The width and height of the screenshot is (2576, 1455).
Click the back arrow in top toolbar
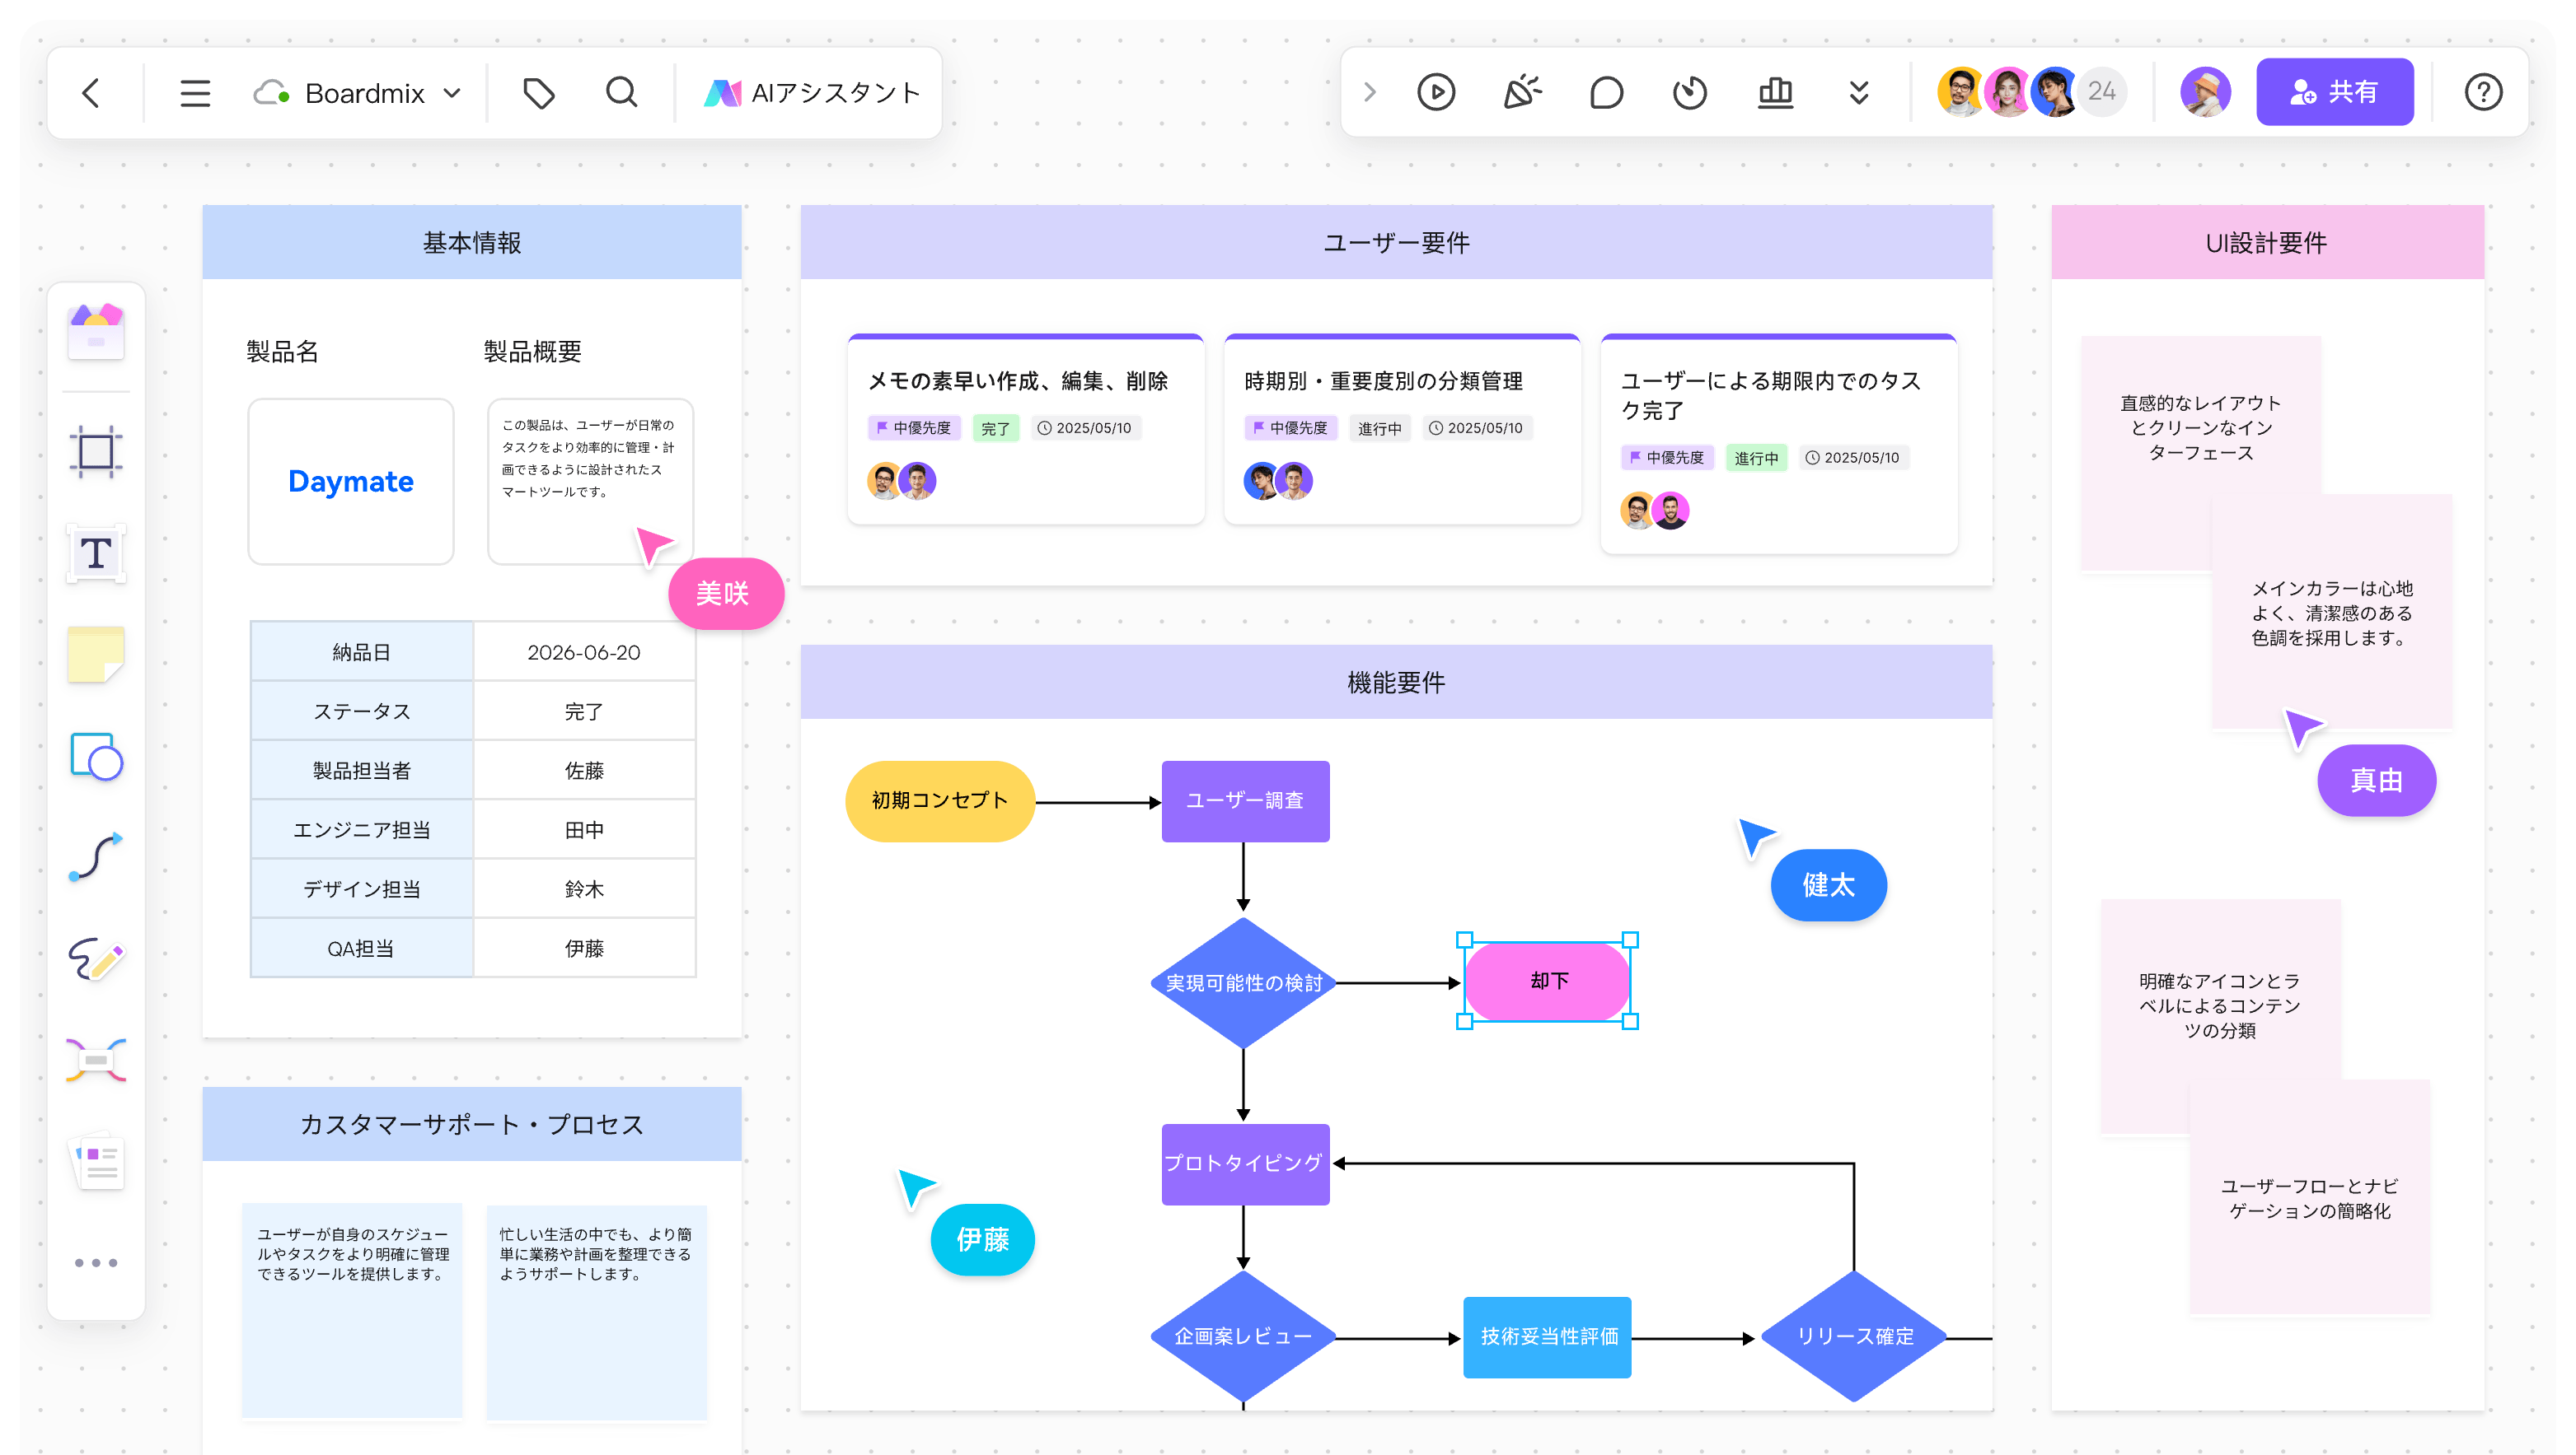tap(91, 93)
